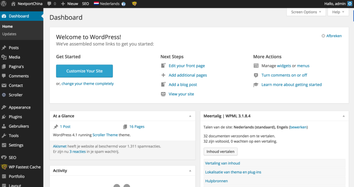Viewport: 354px width, 187px height.
Task: Open the NextportChina site home icon
Action: pos(13,3)
